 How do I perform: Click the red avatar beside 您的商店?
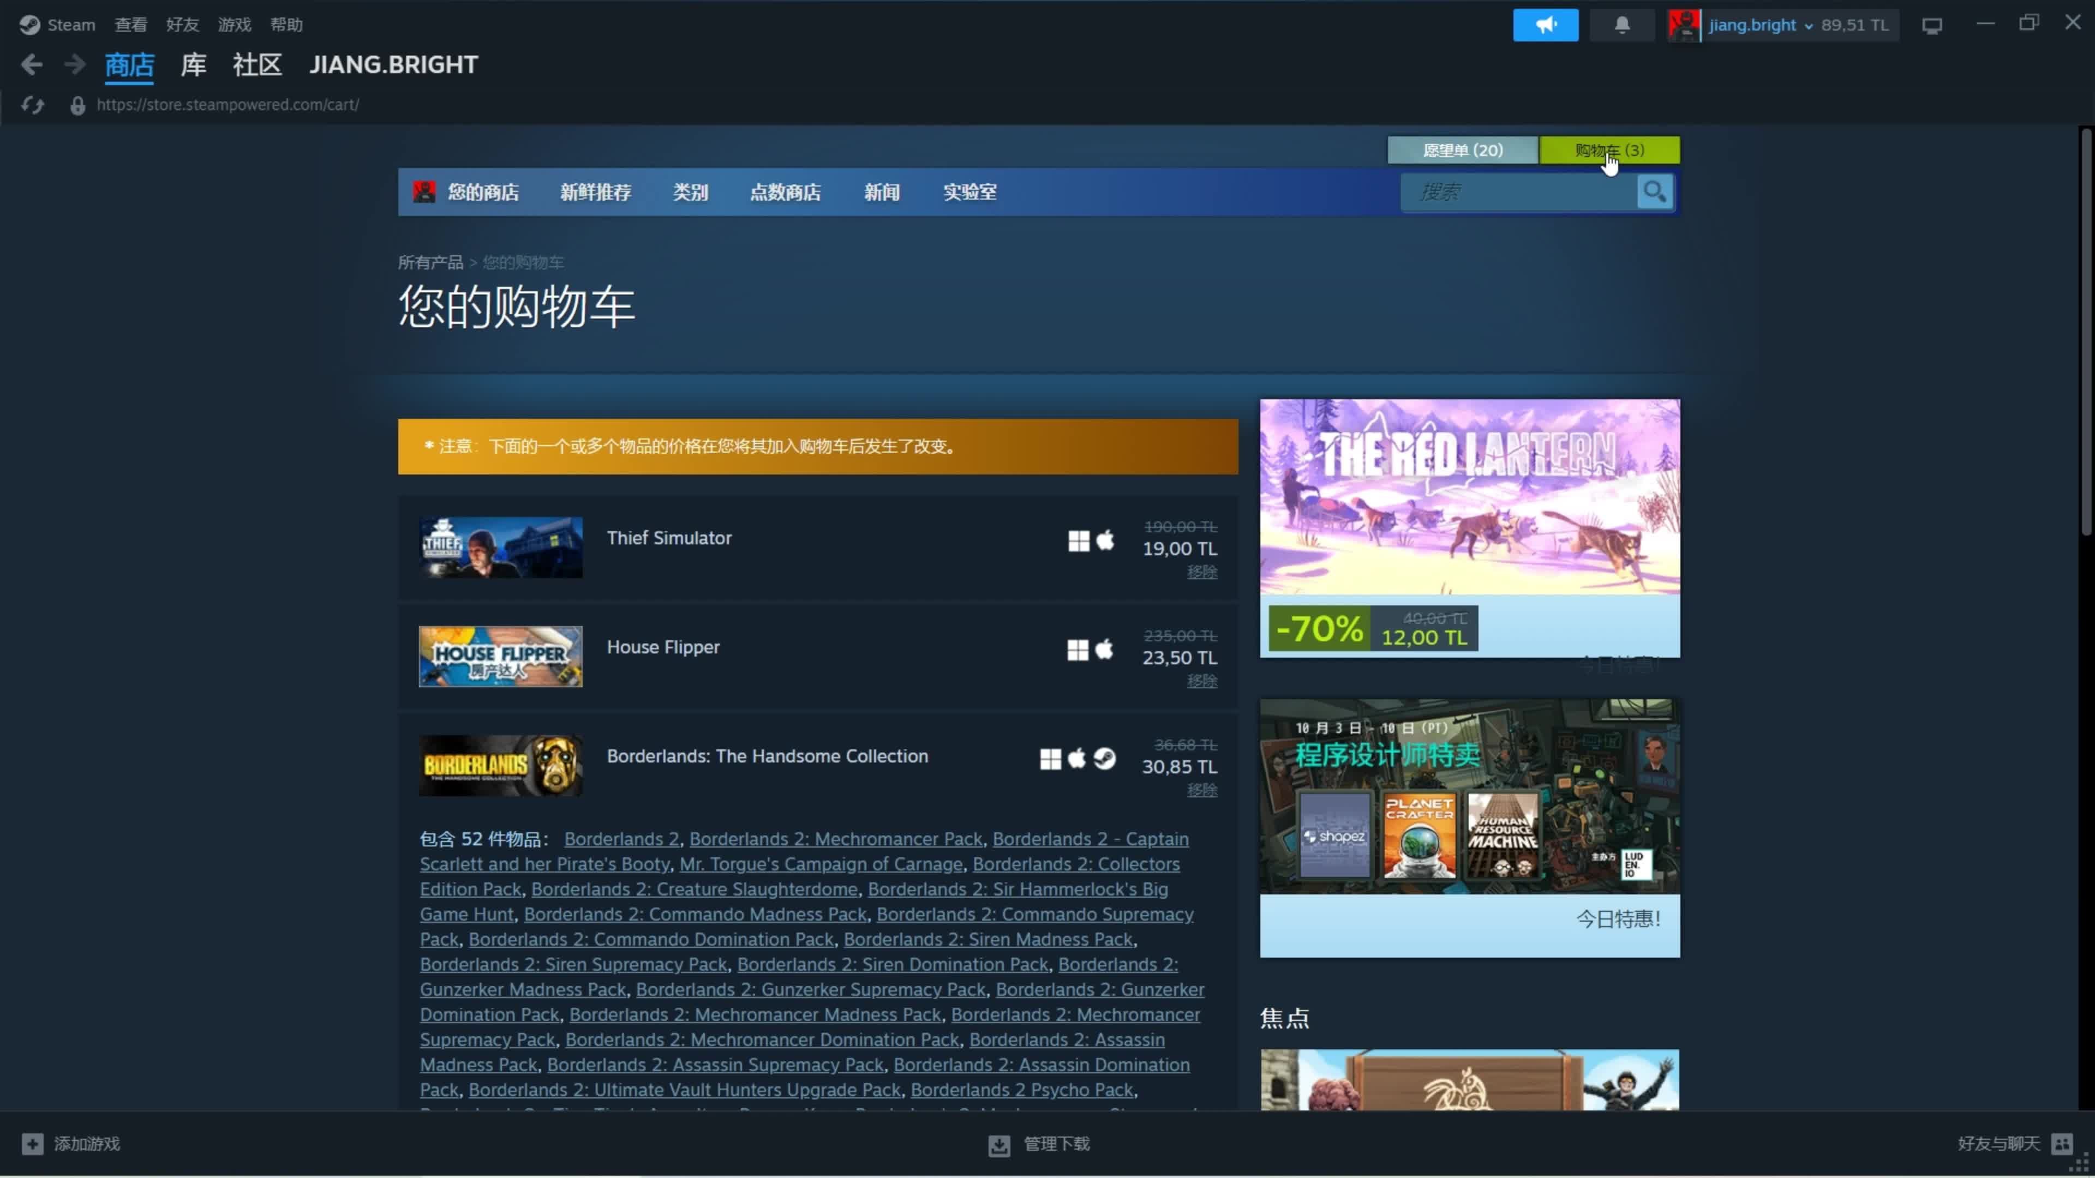424,192
